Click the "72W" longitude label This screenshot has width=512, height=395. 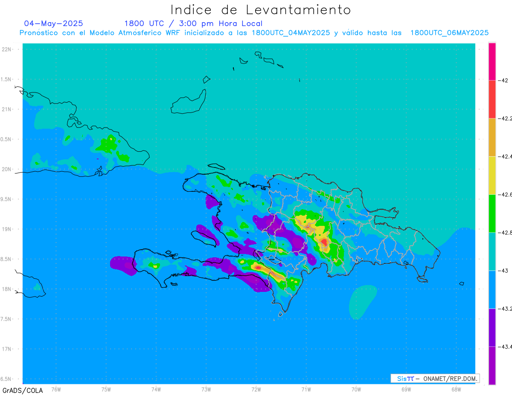(x=256, y=389)
